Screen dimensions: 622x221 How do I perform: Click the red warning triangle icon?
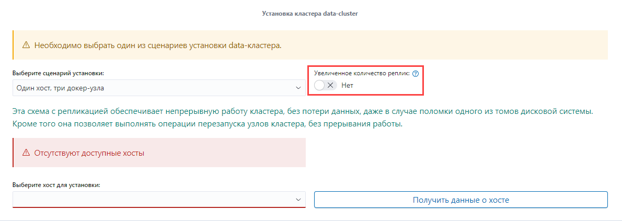[26, 153]
